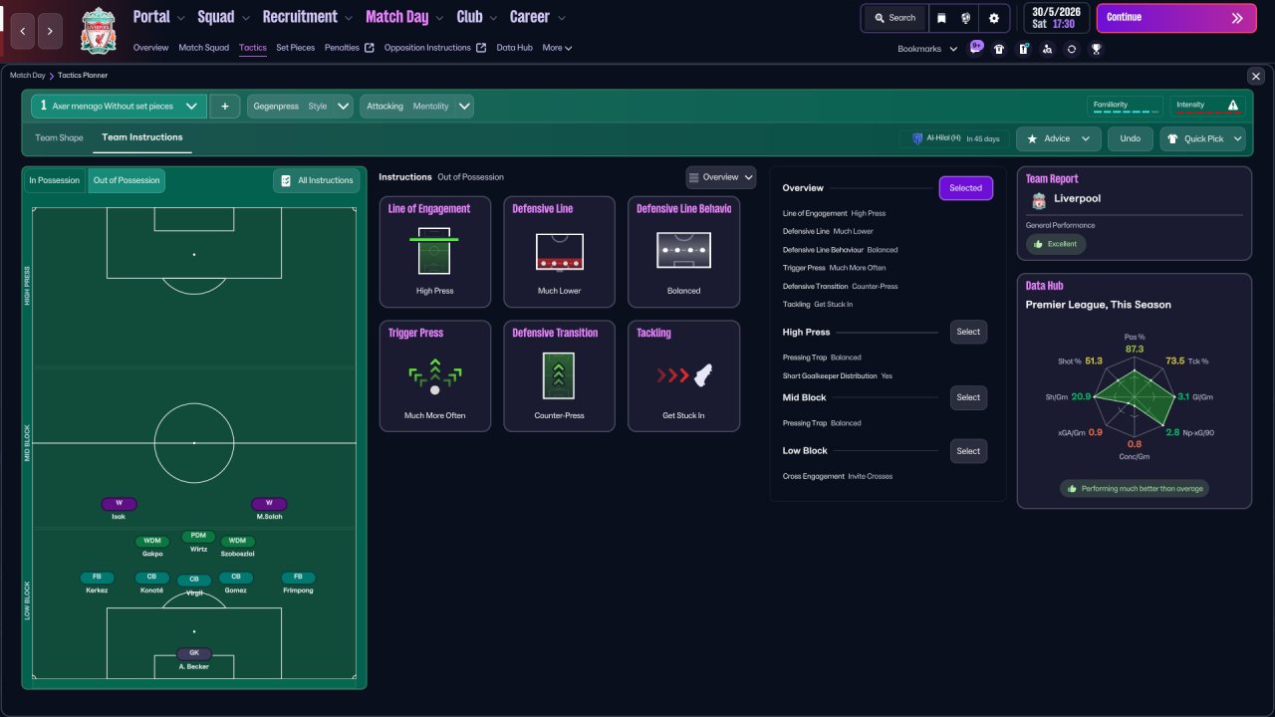
Task: Click the Search field
Action: (x=893, y=18)
